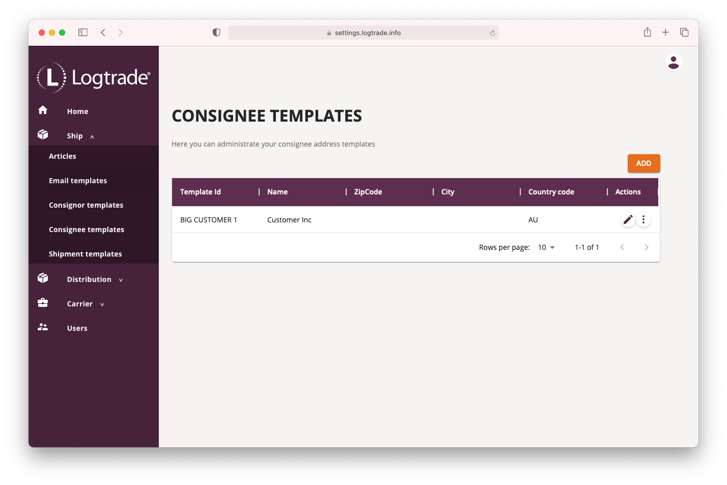Expand the Carrier menu section
Screen dimensions: 727x485
(102, 304)
